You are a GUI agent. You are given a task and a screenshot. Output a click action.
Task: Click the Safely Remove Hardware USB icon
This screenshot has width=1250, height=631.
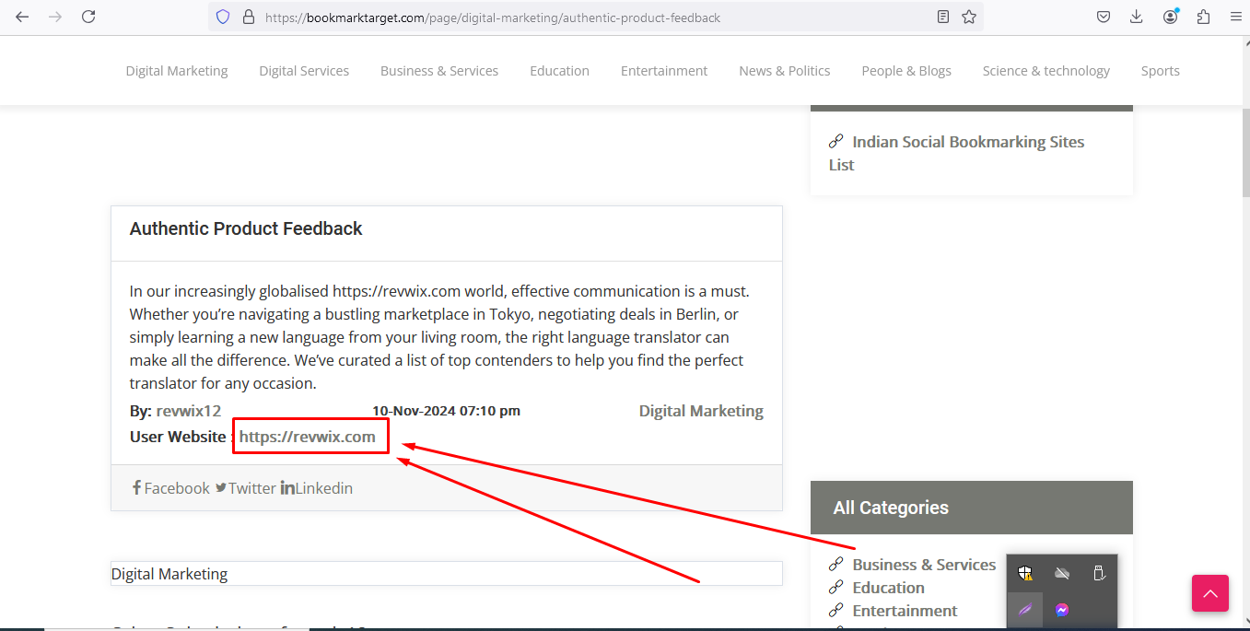(1099, 573)
